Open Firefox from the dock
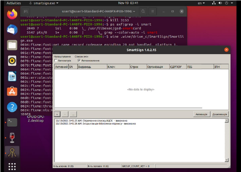The width and height of the screenshot is (241, 172). coord(12,14)
